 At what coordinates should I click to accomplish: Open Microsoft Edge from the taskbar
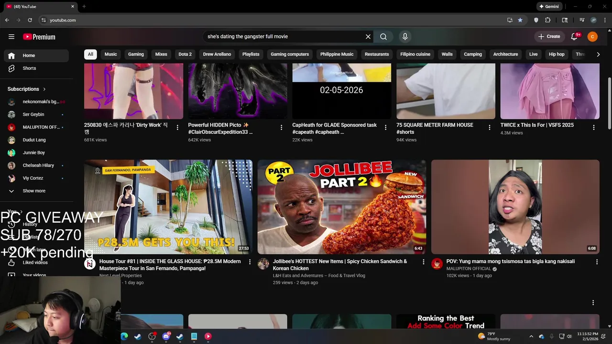(x=124, y=336)
